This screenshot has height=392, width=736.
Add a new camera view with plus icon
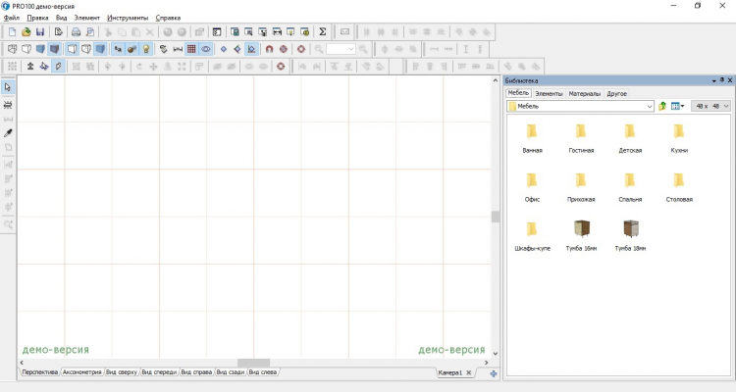coord(494,373)
